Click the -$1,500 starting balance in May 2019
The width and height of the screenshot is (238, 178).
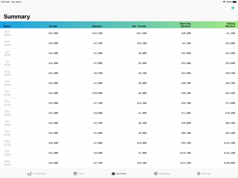186,43
